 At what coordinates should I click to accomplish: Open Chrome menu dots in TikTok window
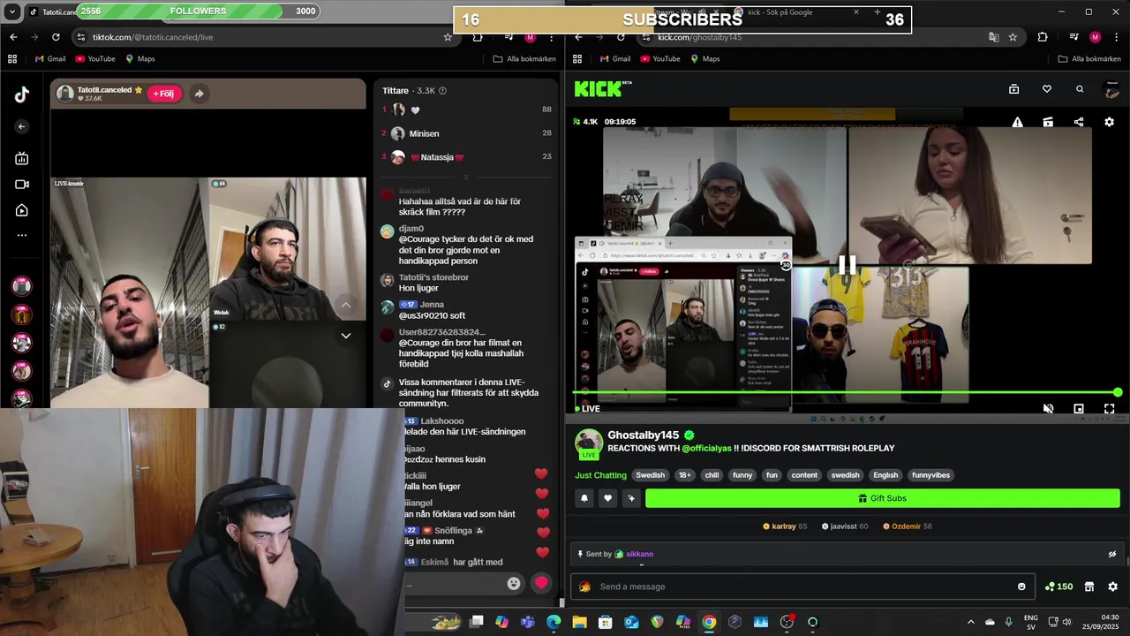552,37
